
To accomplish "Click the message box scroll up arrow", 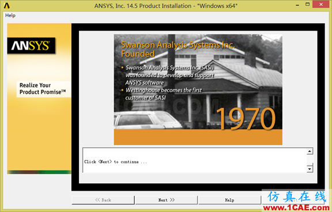I will tap(310, 152).
